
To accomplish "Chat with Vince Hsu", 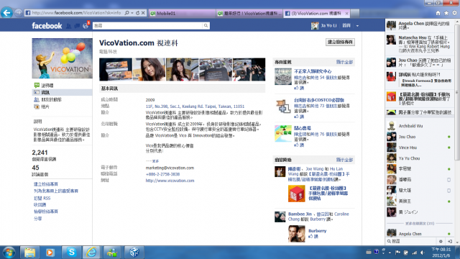I will tap(420, 147).
